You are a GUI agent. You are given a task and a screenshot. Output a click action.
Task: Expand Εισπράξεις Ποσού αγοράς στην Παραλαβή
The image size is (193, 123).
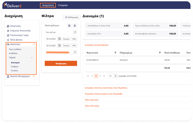(x=103, y=94)
